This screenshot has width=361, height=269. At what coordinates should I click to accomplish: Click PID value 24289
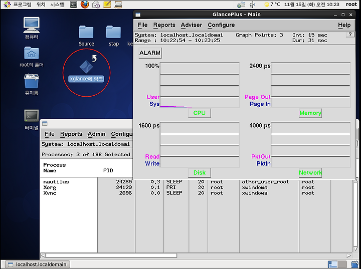[x=124, y=182]
